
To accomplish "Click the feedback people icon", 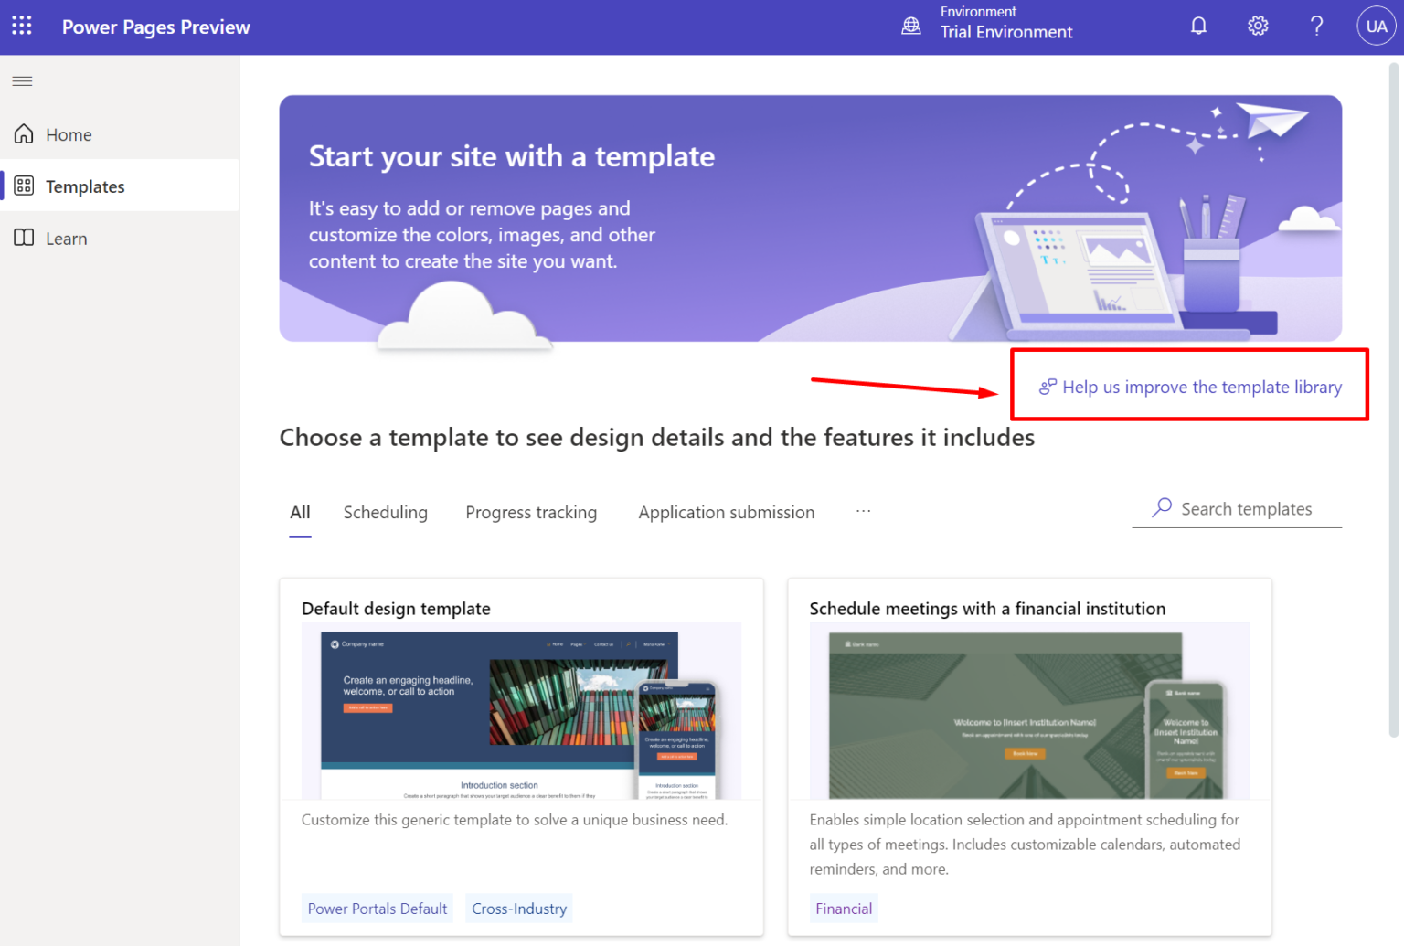I will click(x=1048, y=387).
